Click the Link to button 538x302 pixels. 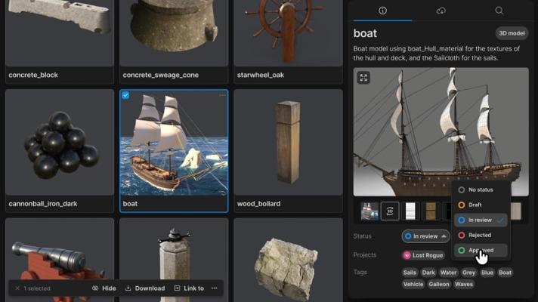coord(188,288)
